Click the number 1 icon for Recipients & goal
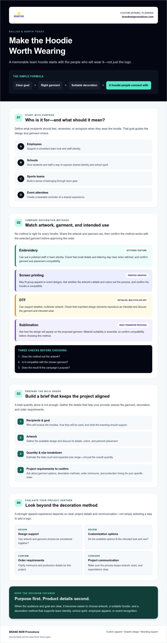 21,421
